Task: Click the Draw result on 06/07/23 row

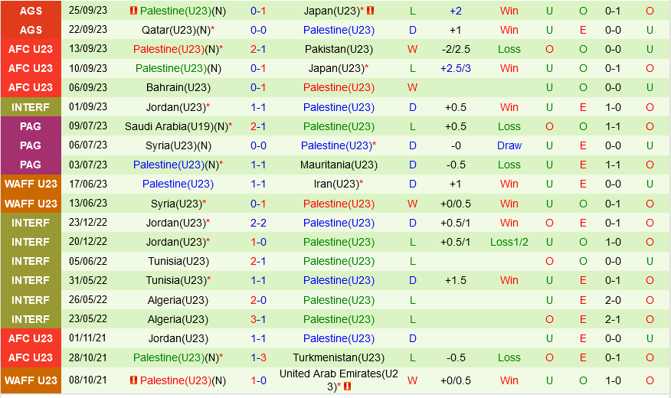Action: (509, 145)
